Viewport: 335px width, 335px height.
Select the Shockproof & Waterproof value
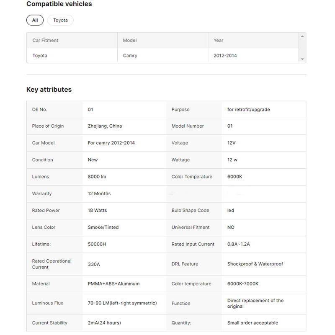255,264
